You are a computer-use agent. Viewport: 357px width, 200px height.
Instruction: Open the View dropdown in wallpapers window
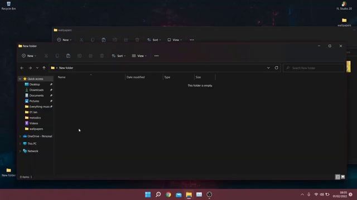tap(175, 40)
